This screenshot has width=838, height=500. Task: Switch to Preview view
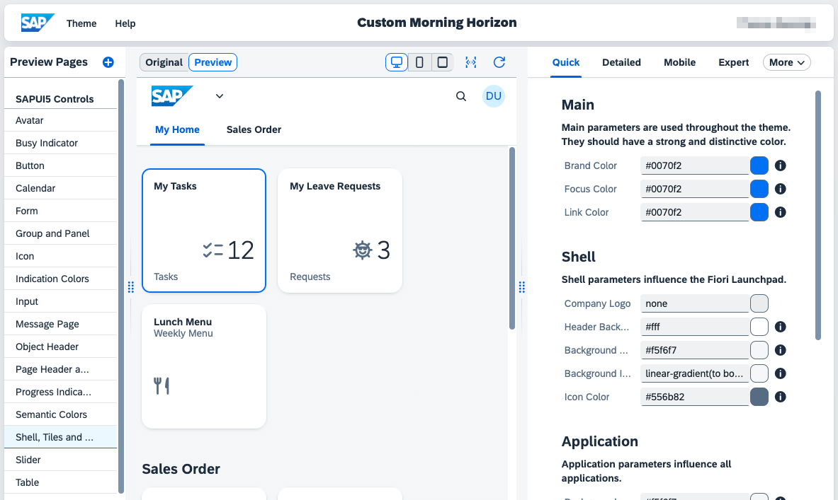coord(213,62)
